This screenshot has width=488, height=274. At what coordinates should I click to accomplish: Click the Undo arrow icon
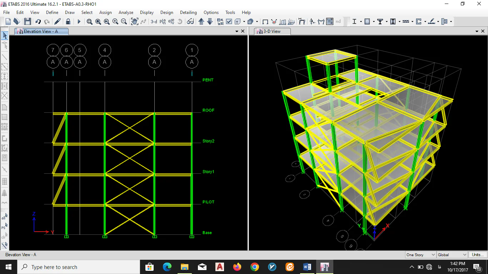(x=38, y=21)
